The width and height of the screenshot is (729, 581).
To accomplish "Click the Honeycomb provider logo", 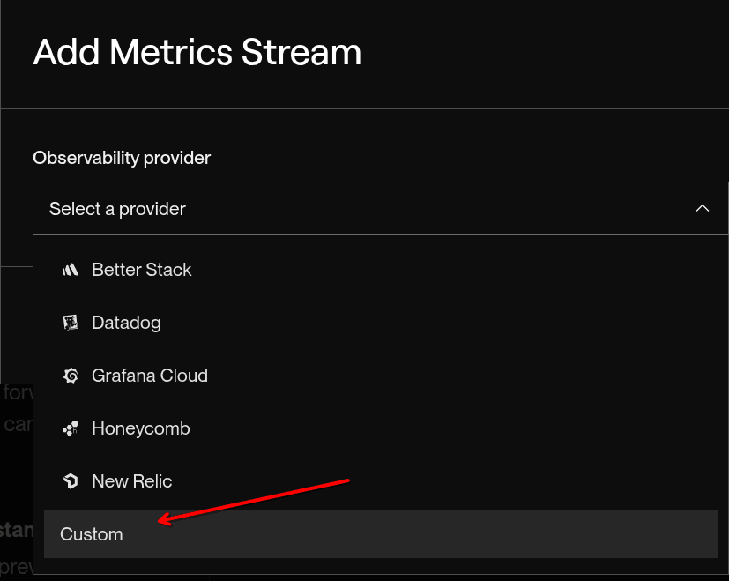I will coord(71,428).
